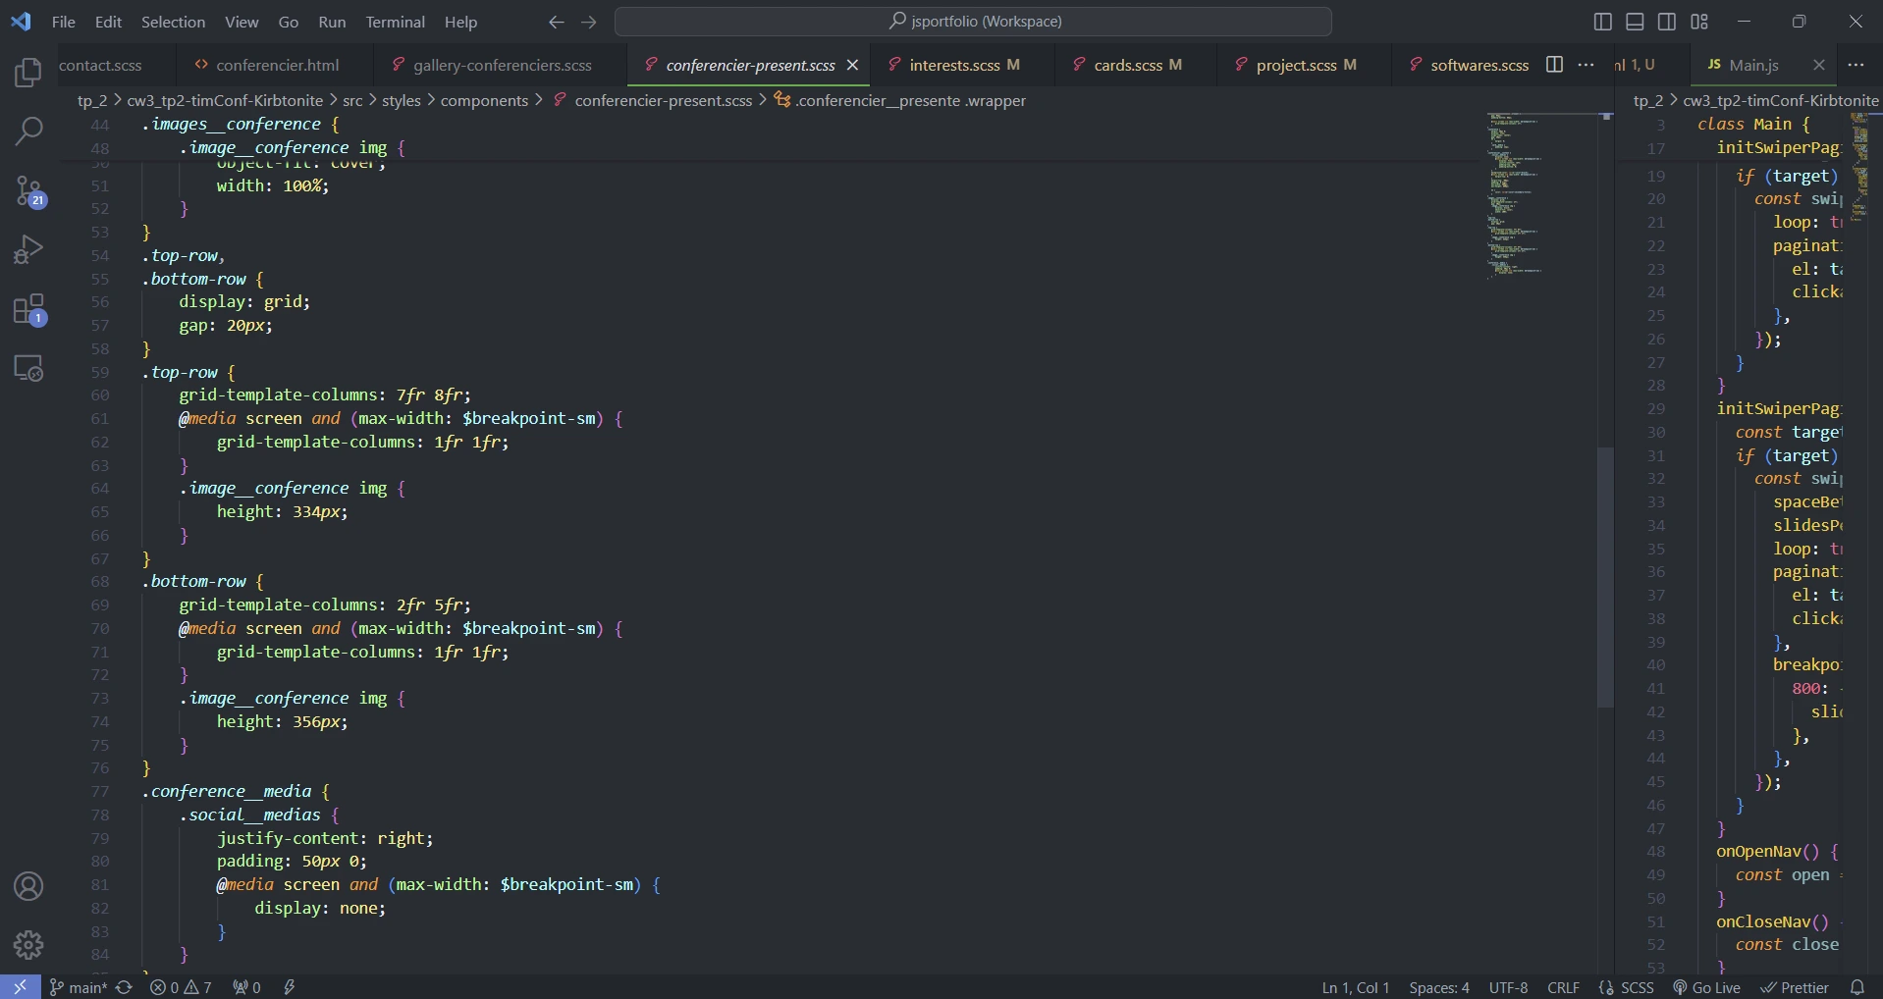Viewport: 1883px width, 999px height.
Task: Switch to cards.scss tab
Action: click(1136, 65)
